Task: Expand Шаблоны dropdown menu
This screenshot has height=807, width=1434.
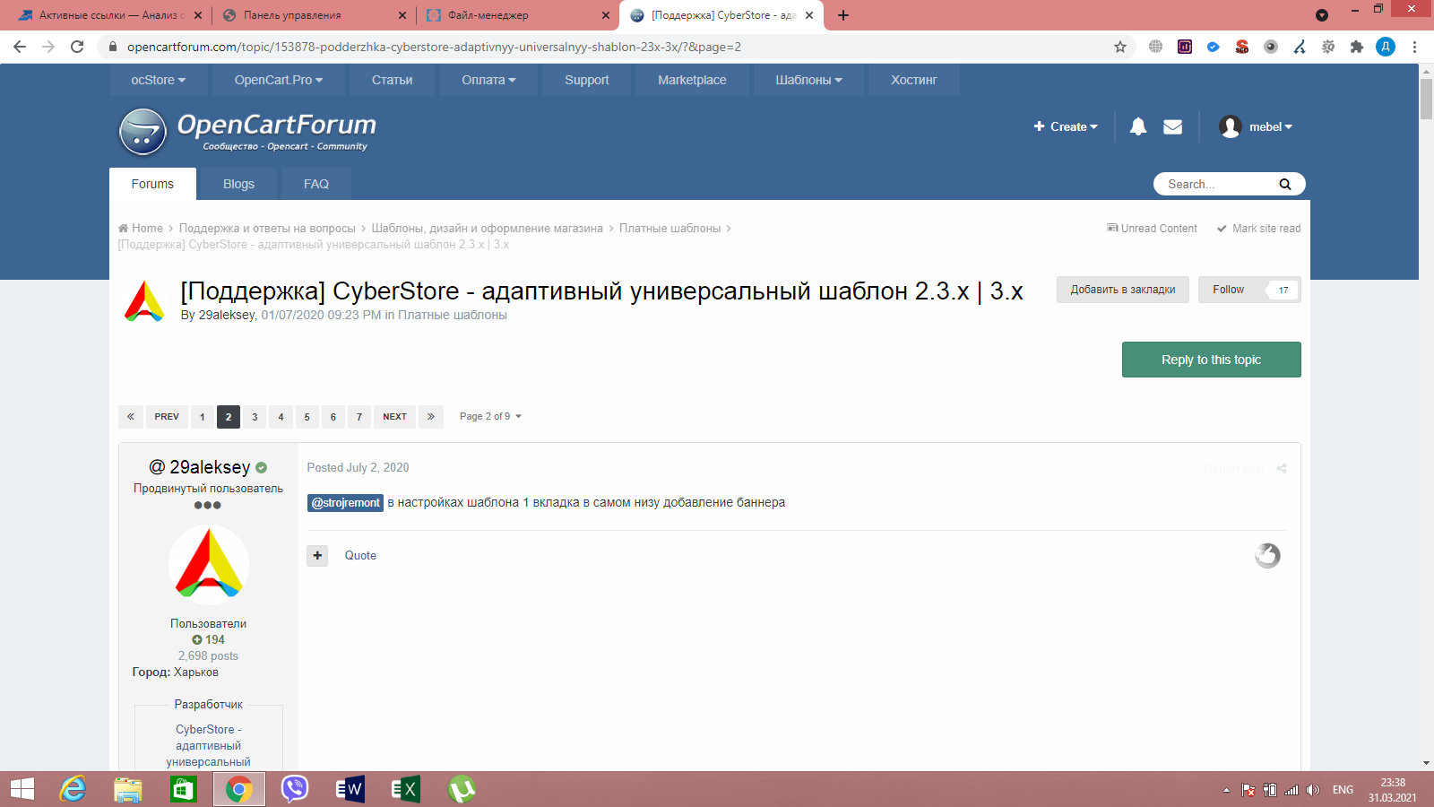Action: tap(808, 80)
